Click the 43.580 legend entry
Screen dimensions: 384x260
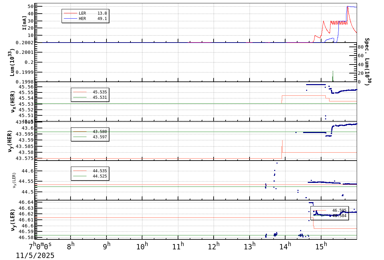[x=90, y=132]
